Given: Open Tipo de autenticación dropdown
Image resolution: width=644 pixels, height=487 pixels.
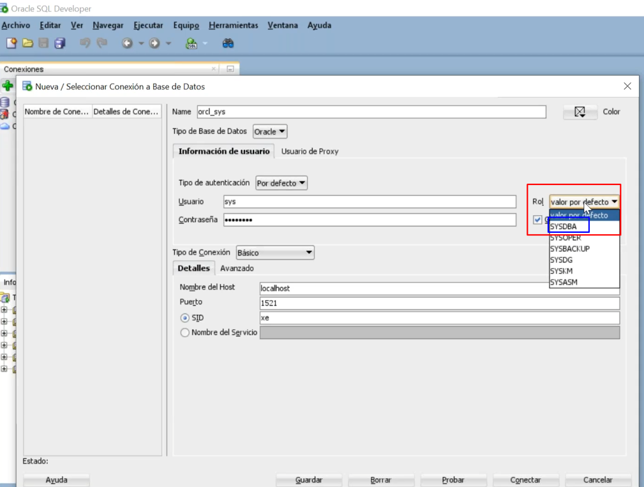Looking at the screenshot, I should coord(281,183).
